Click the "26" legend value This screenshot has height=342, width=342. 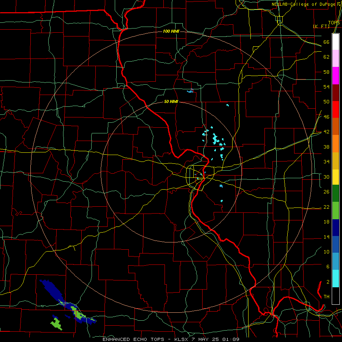coord(326,192)
